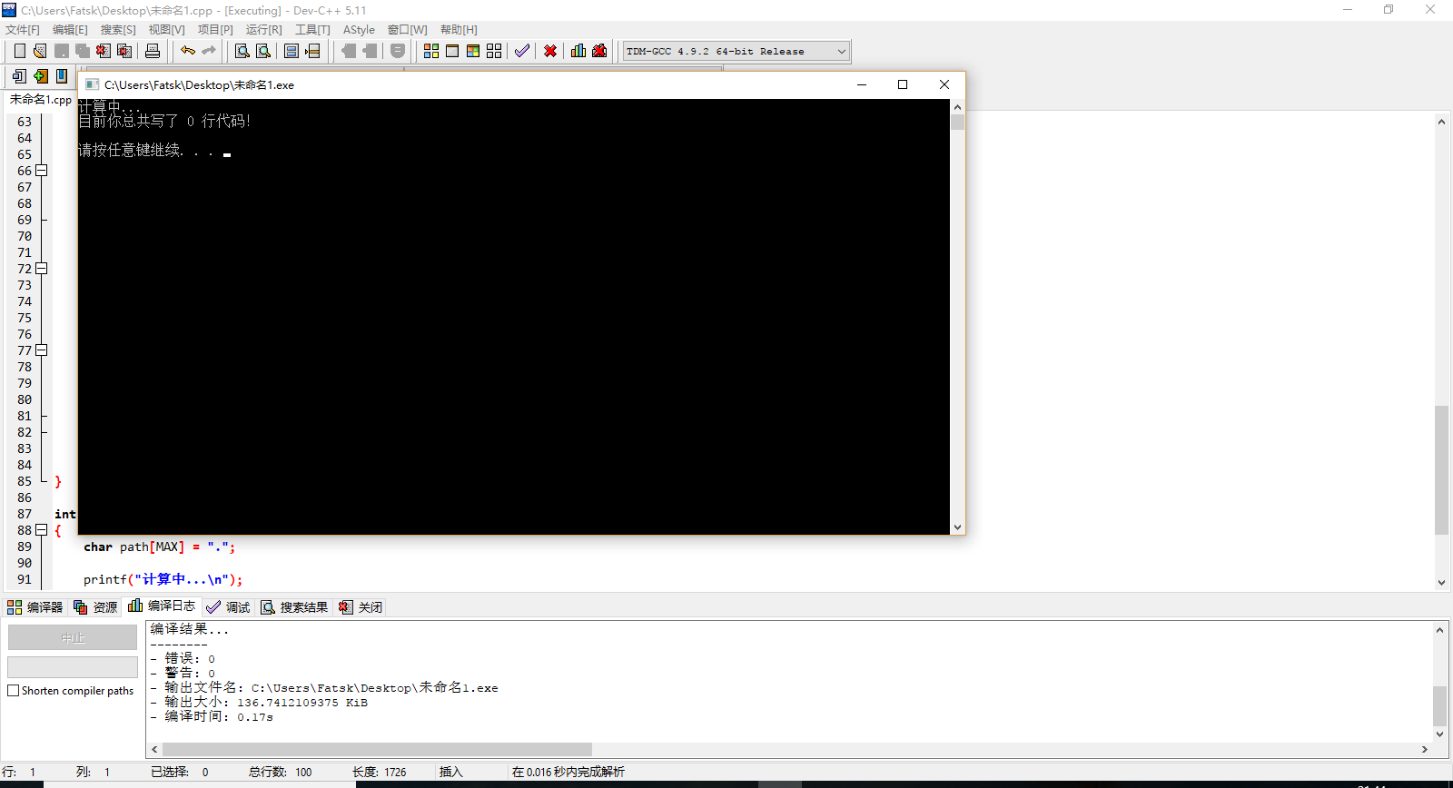Open the 项目[P] menu
The image size is (1453, 788).
click(215, 30)
